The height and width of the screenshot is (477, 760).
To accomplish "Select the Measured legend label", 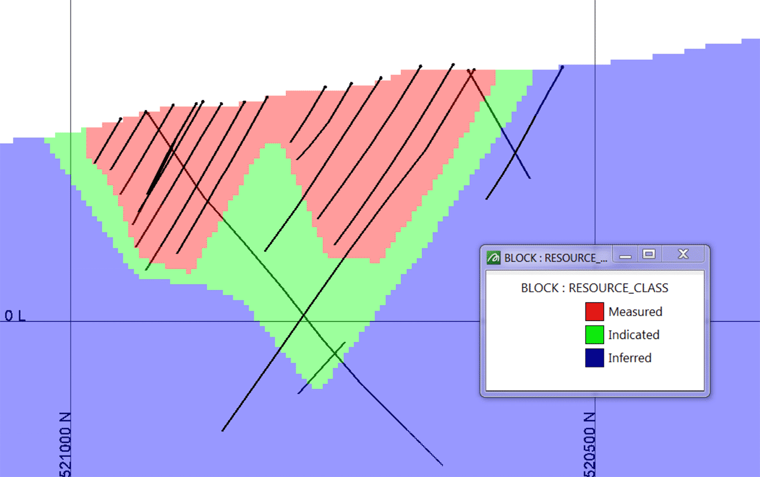I will tap(635, 312).
